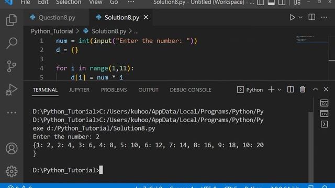Click the terminal prompt D:\Python_Tutorial>
335x188 pixels.
point(66,170)
